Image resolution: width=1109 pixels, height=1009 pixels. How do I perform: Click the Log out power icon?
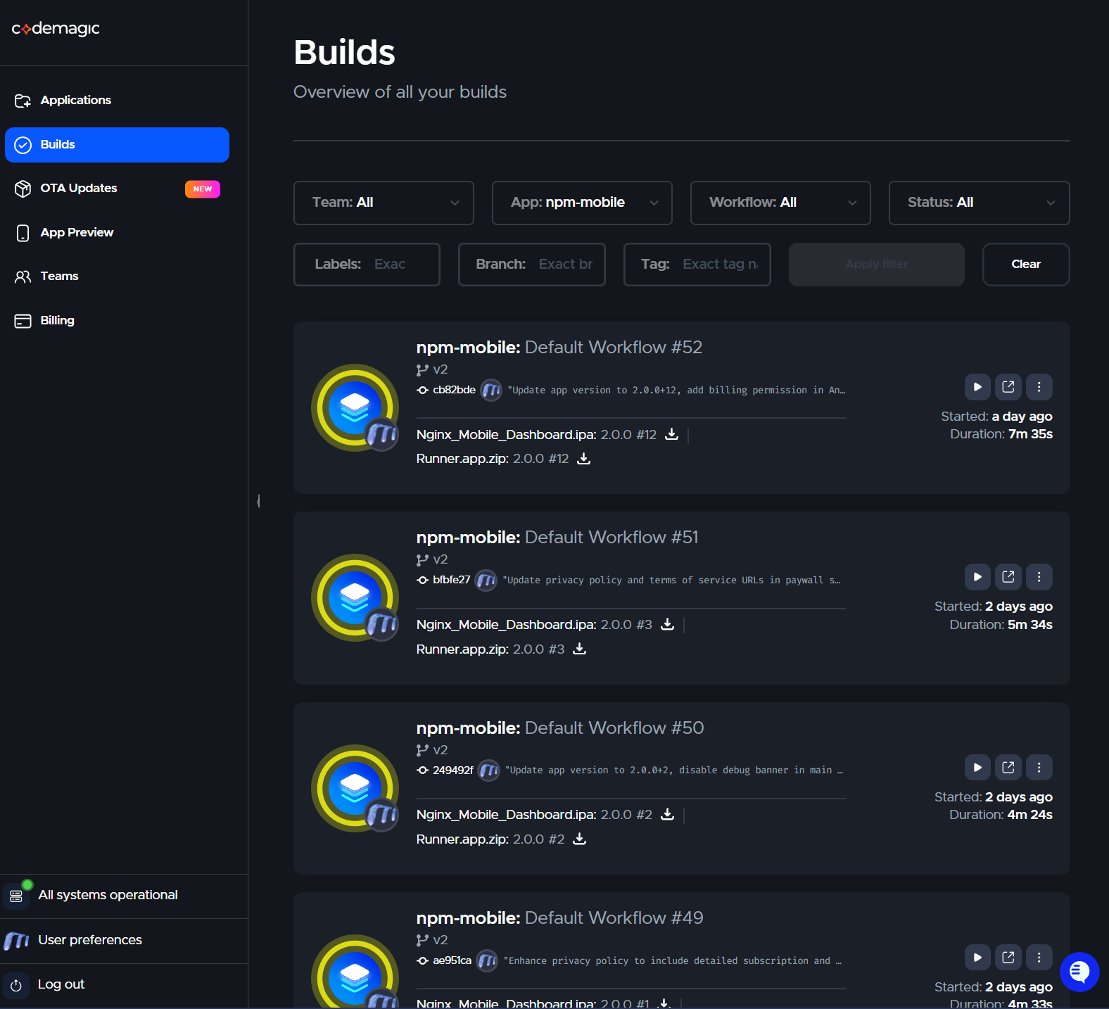tap(16, 986)
